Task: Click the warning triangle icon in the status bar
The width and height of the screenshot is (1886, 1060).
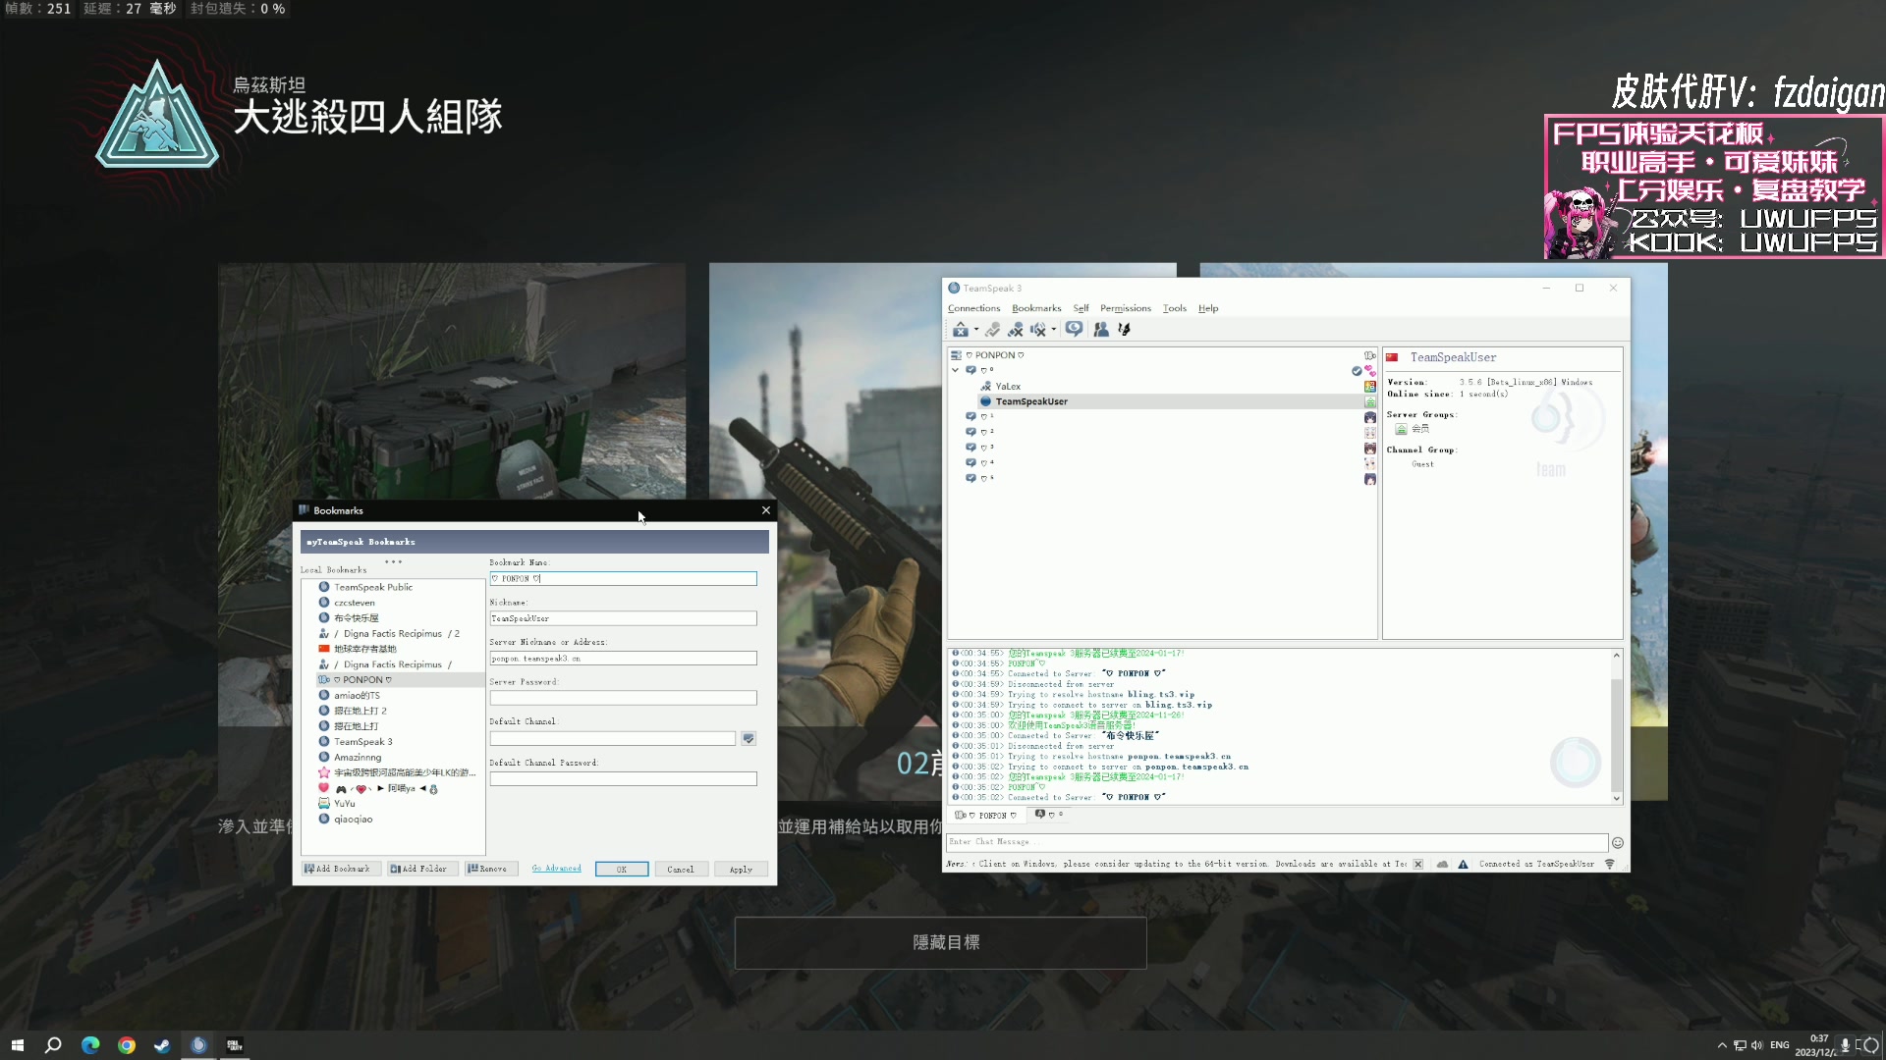Action: 1463,865
